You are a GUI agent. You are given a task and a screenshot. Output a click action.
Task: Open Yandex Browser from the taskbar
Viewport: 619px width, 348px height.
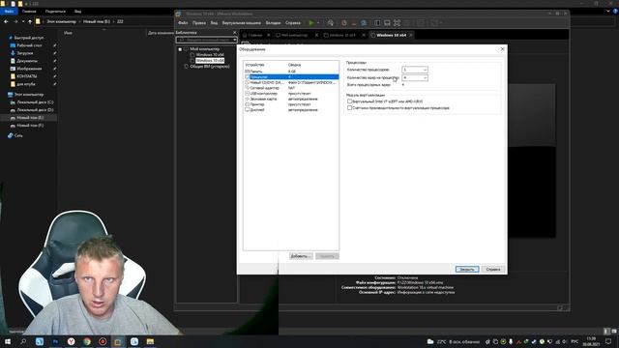point(71,341)
